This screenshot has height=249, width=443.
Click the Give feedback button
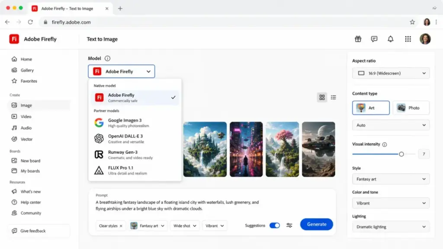pos(39,231)
